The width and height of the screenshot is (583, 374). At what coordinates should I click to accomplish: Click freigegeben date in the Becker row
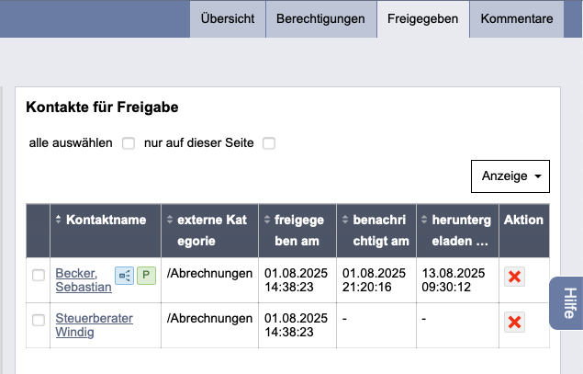[296, 280]
